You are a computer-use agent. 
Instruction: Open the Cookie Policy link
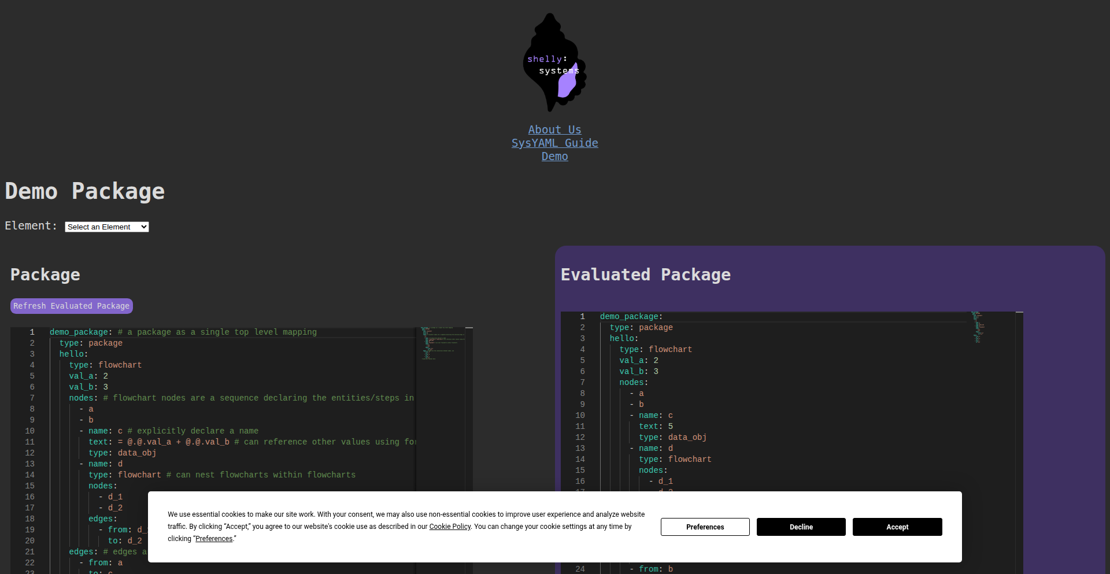[450, 527]
